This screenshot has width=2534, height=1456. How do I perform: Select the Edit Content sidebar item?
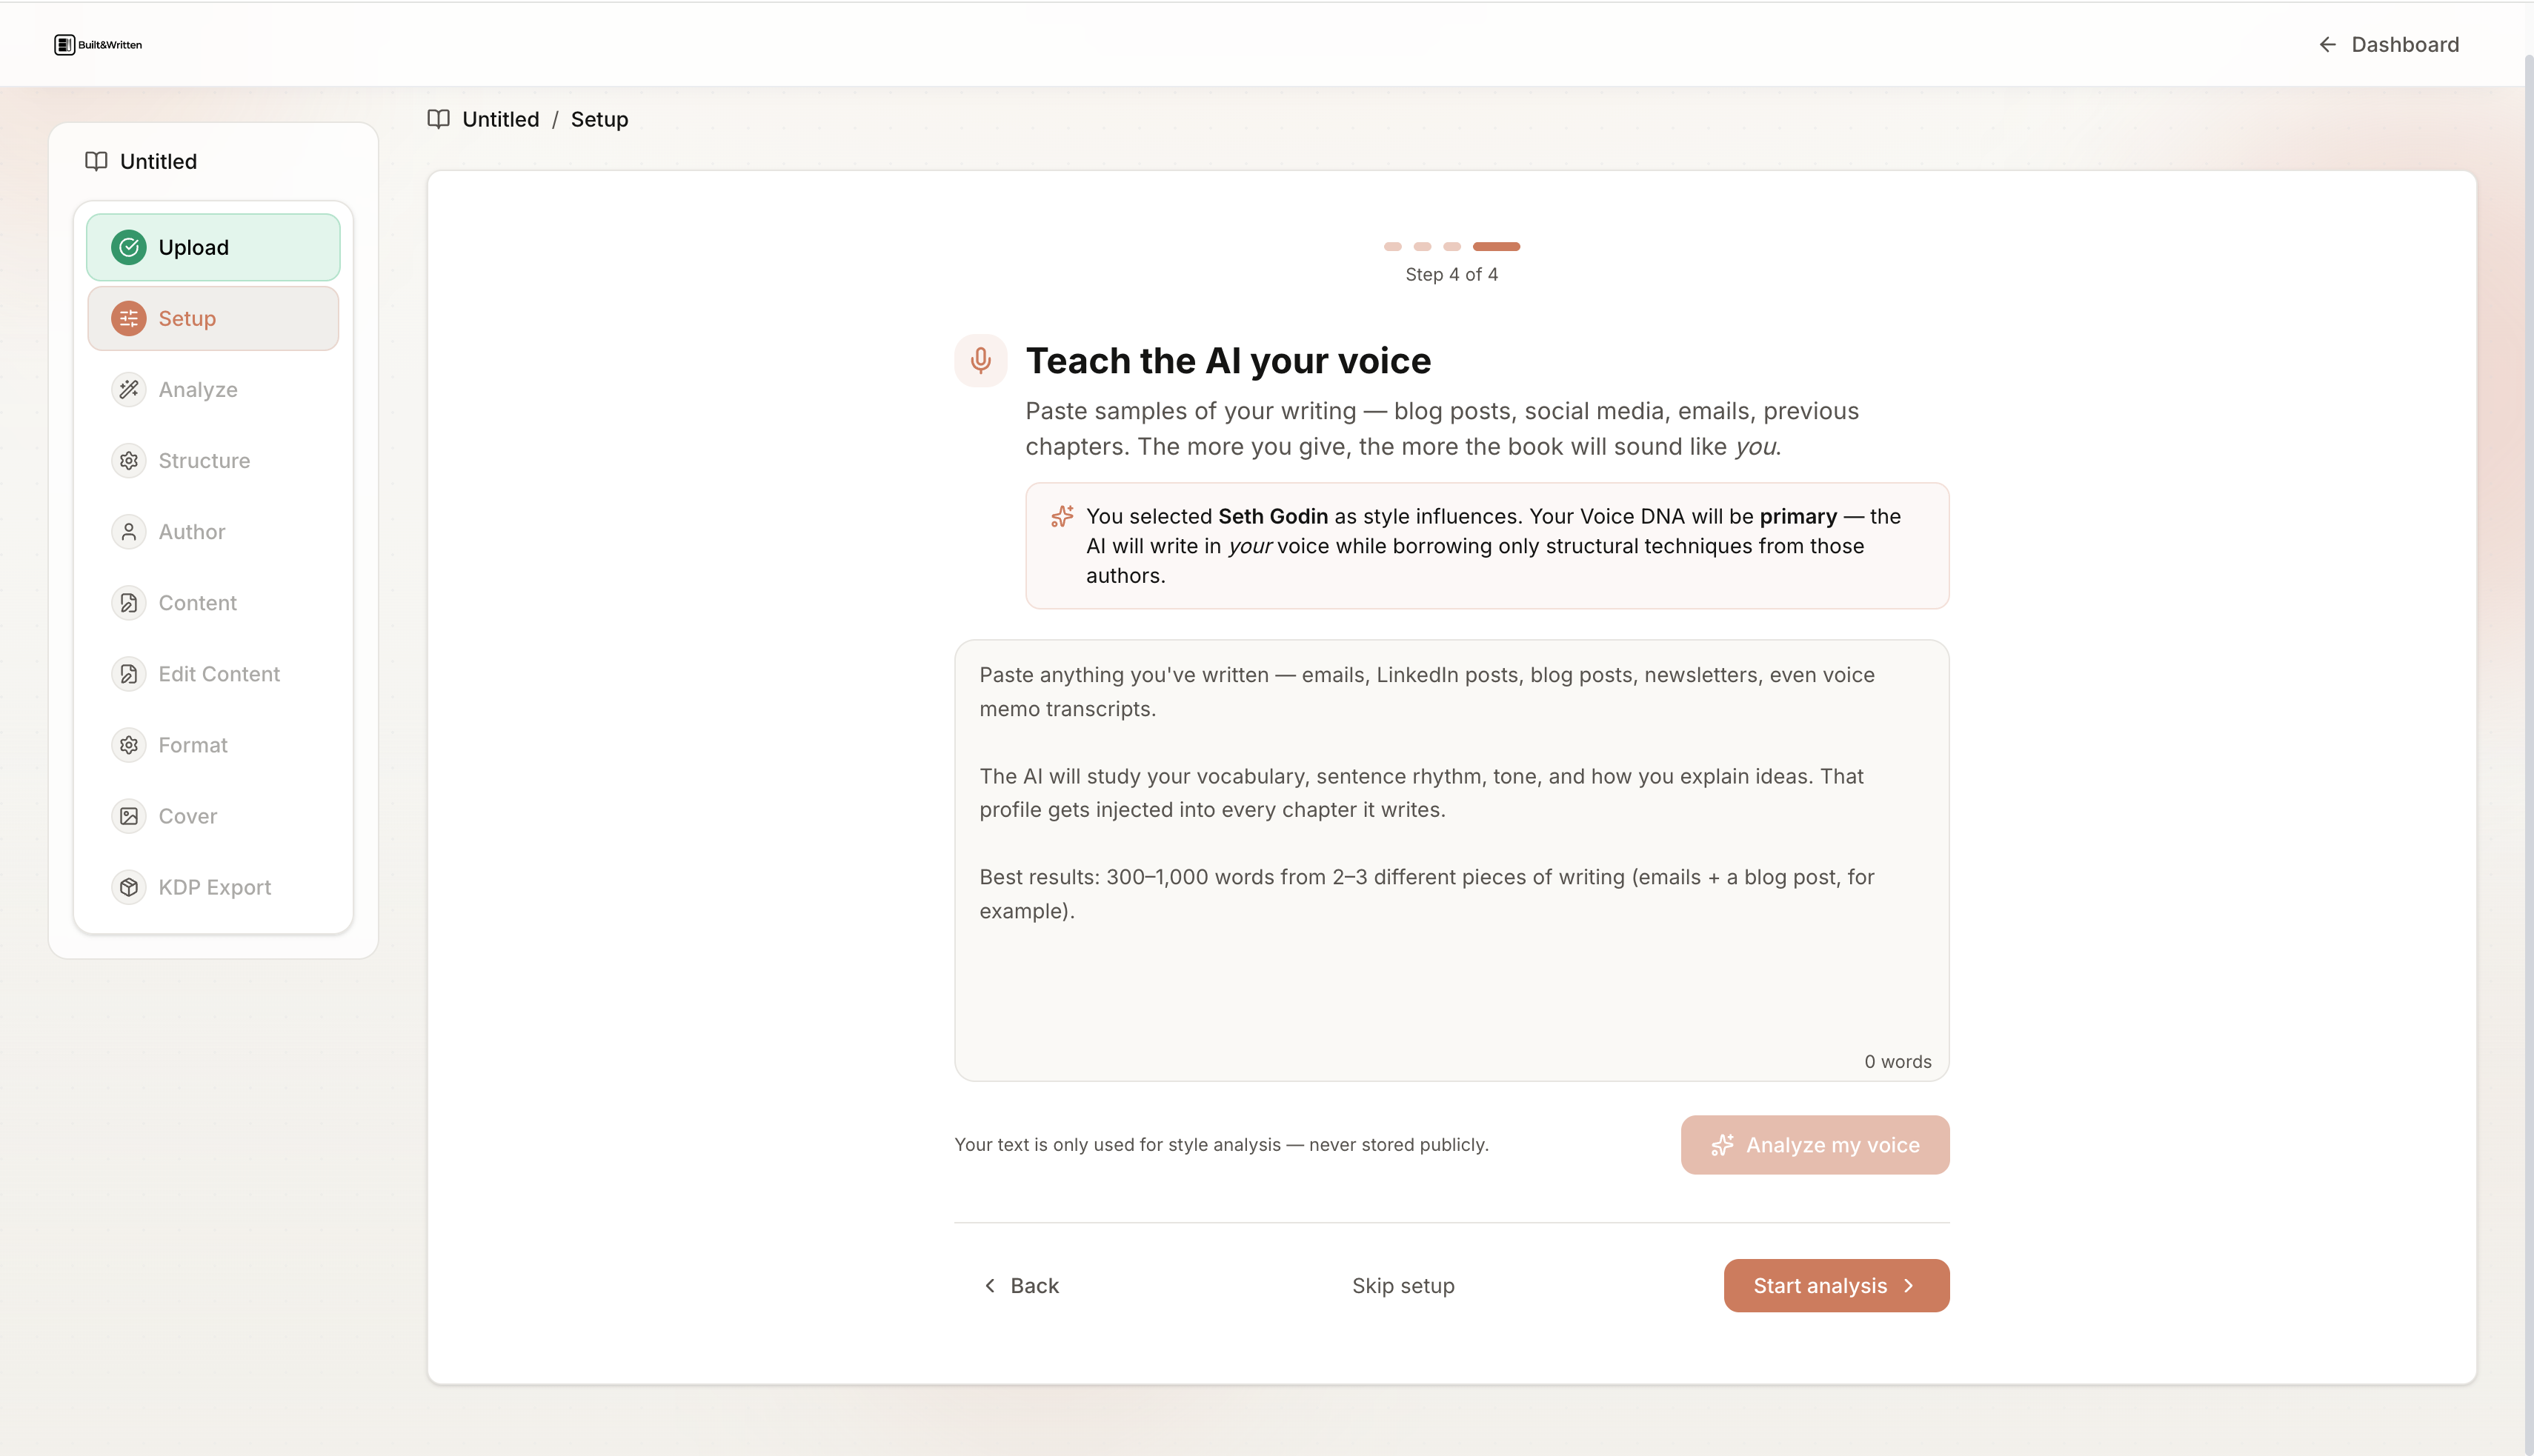(x=218, y=674)
